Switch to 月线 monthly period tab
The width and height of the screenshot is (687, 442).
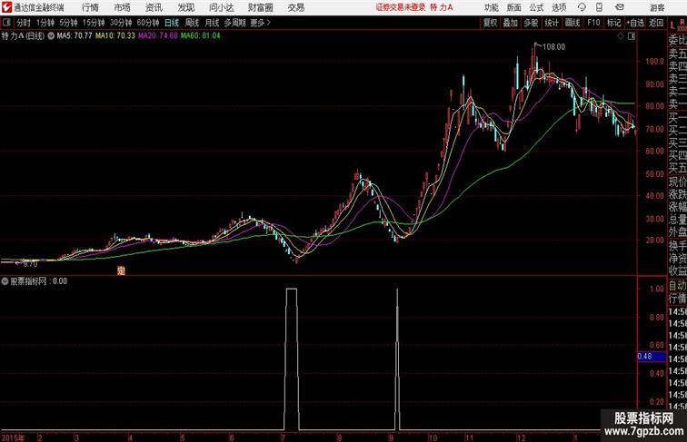click(212, 23)
